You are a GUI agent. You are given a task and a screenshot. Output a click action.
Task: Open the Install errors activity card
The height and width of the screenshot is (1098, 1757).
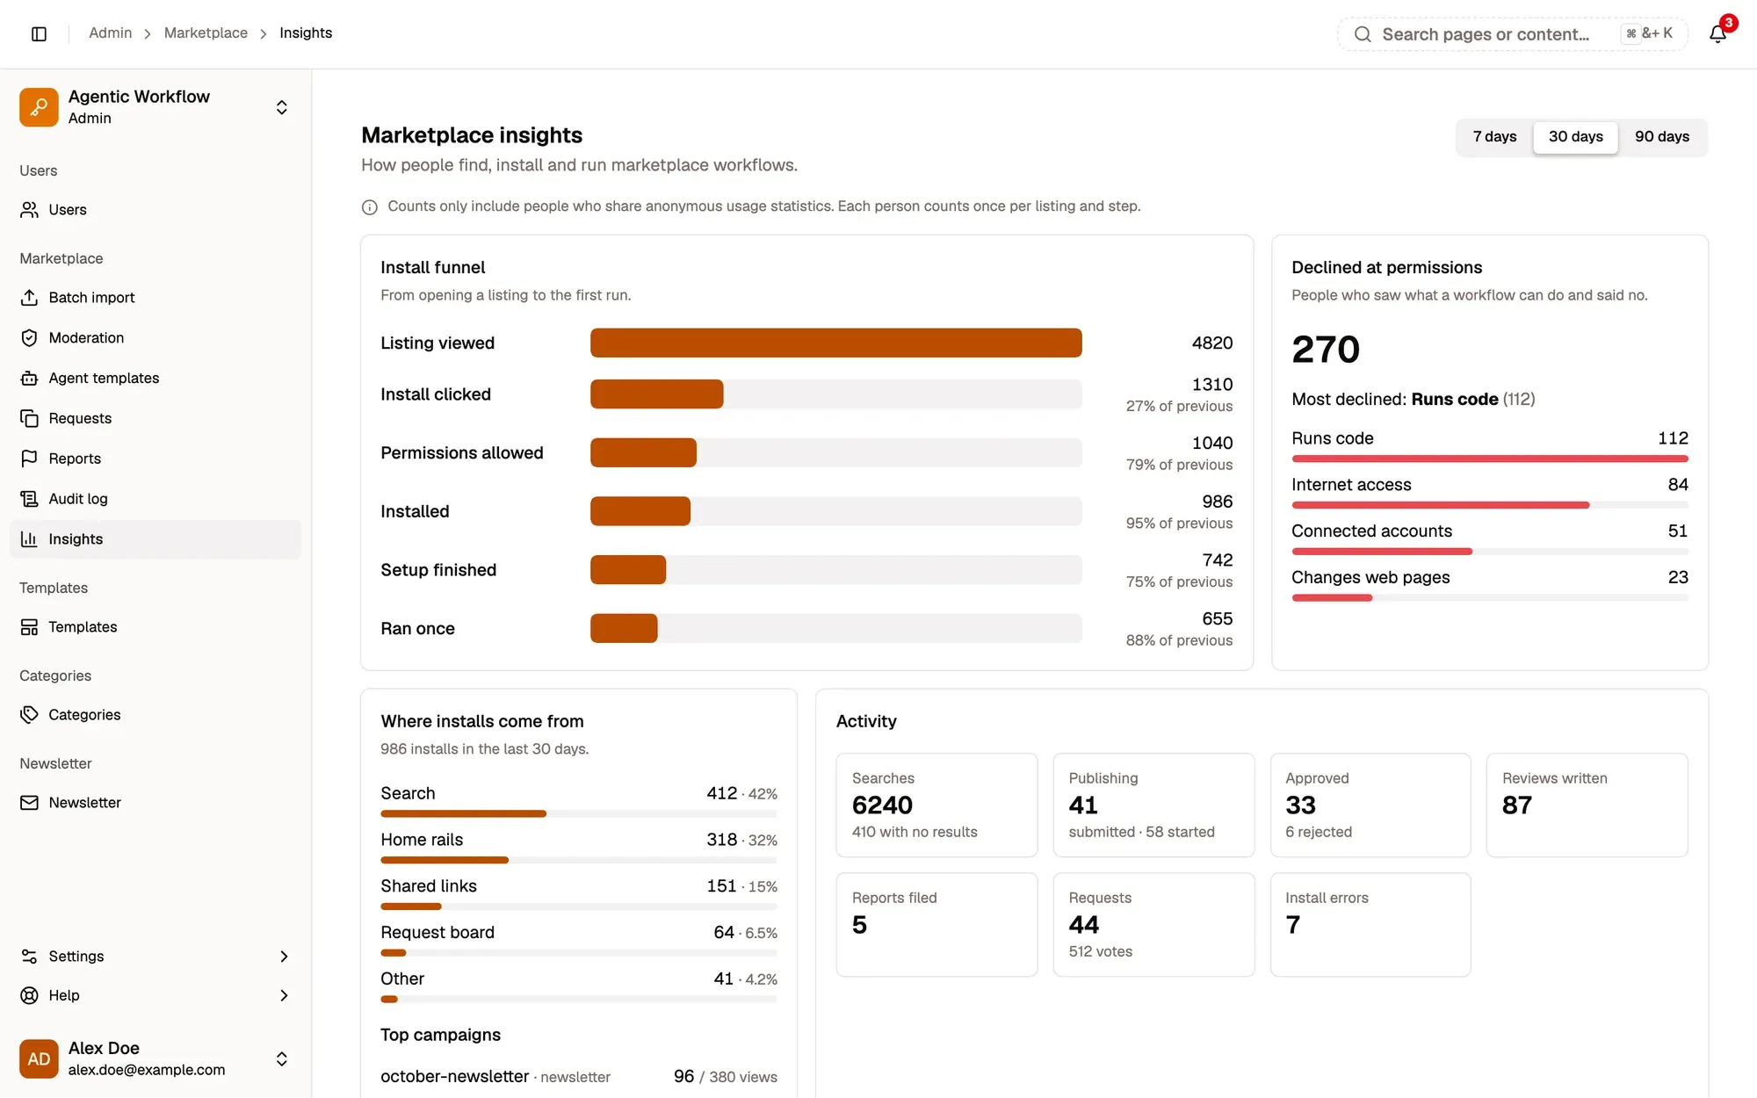pyautogui.click(x=1370, y=924)
